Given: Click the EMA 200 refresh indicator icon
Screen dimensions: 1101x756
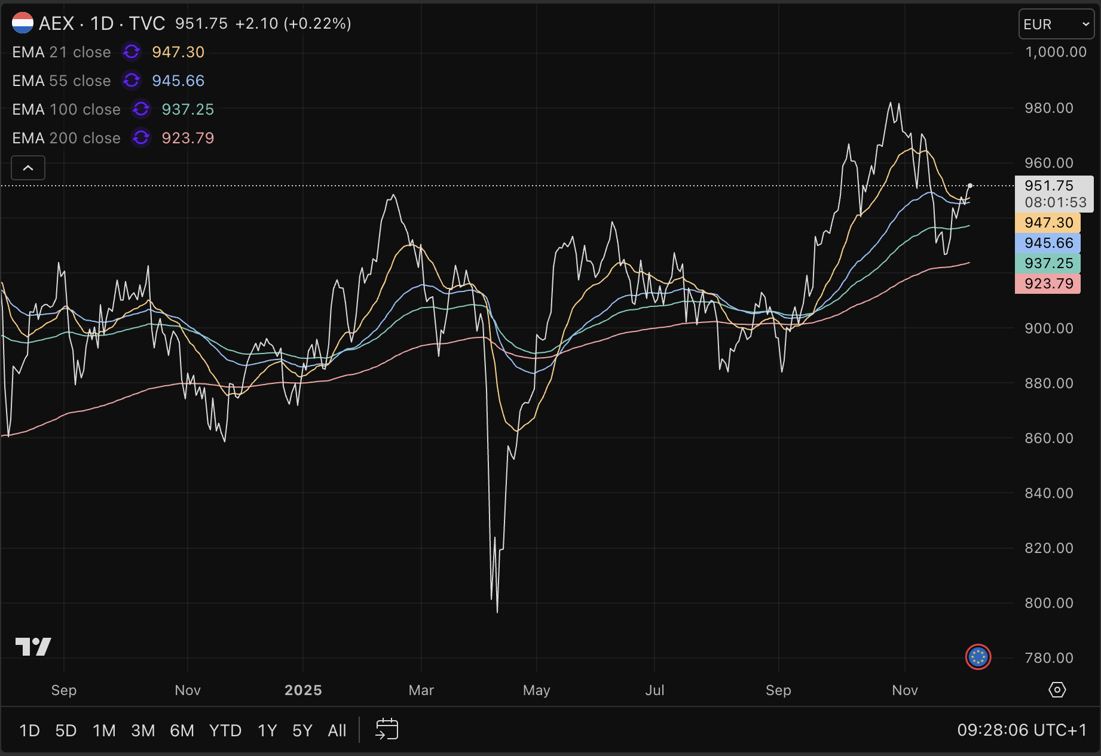Looking at the screenshot, I should (x=141, y=138).
